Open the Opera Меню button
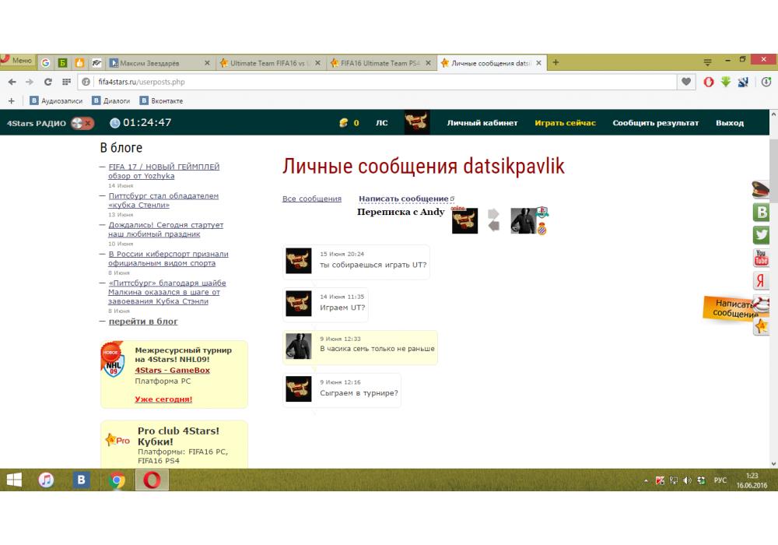This screenshot has width=778, height=545. [17, 61]
